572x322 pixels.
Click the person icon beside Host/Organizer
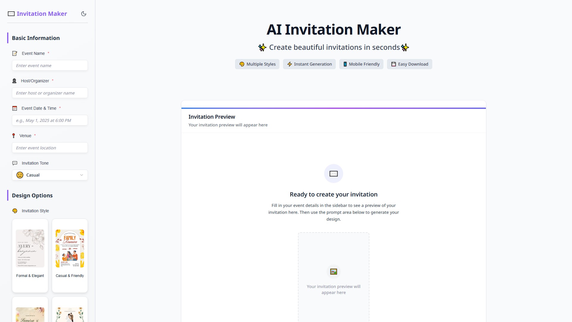14,81
